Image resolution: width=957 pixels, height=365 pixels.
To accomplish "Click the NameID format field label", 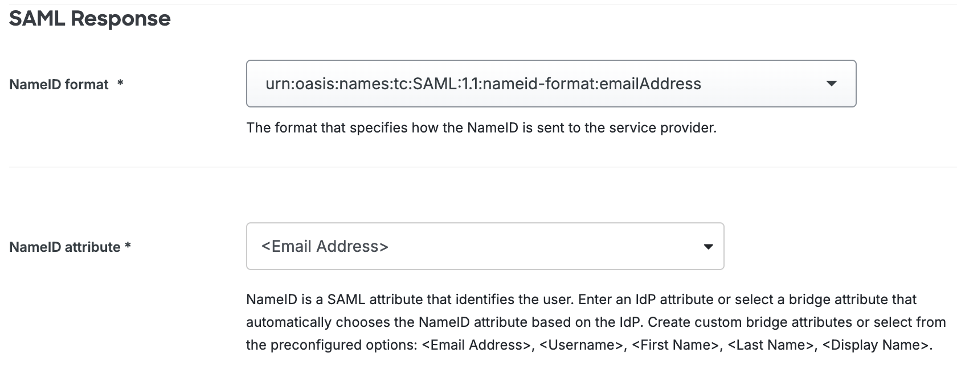I will point(59,85).
